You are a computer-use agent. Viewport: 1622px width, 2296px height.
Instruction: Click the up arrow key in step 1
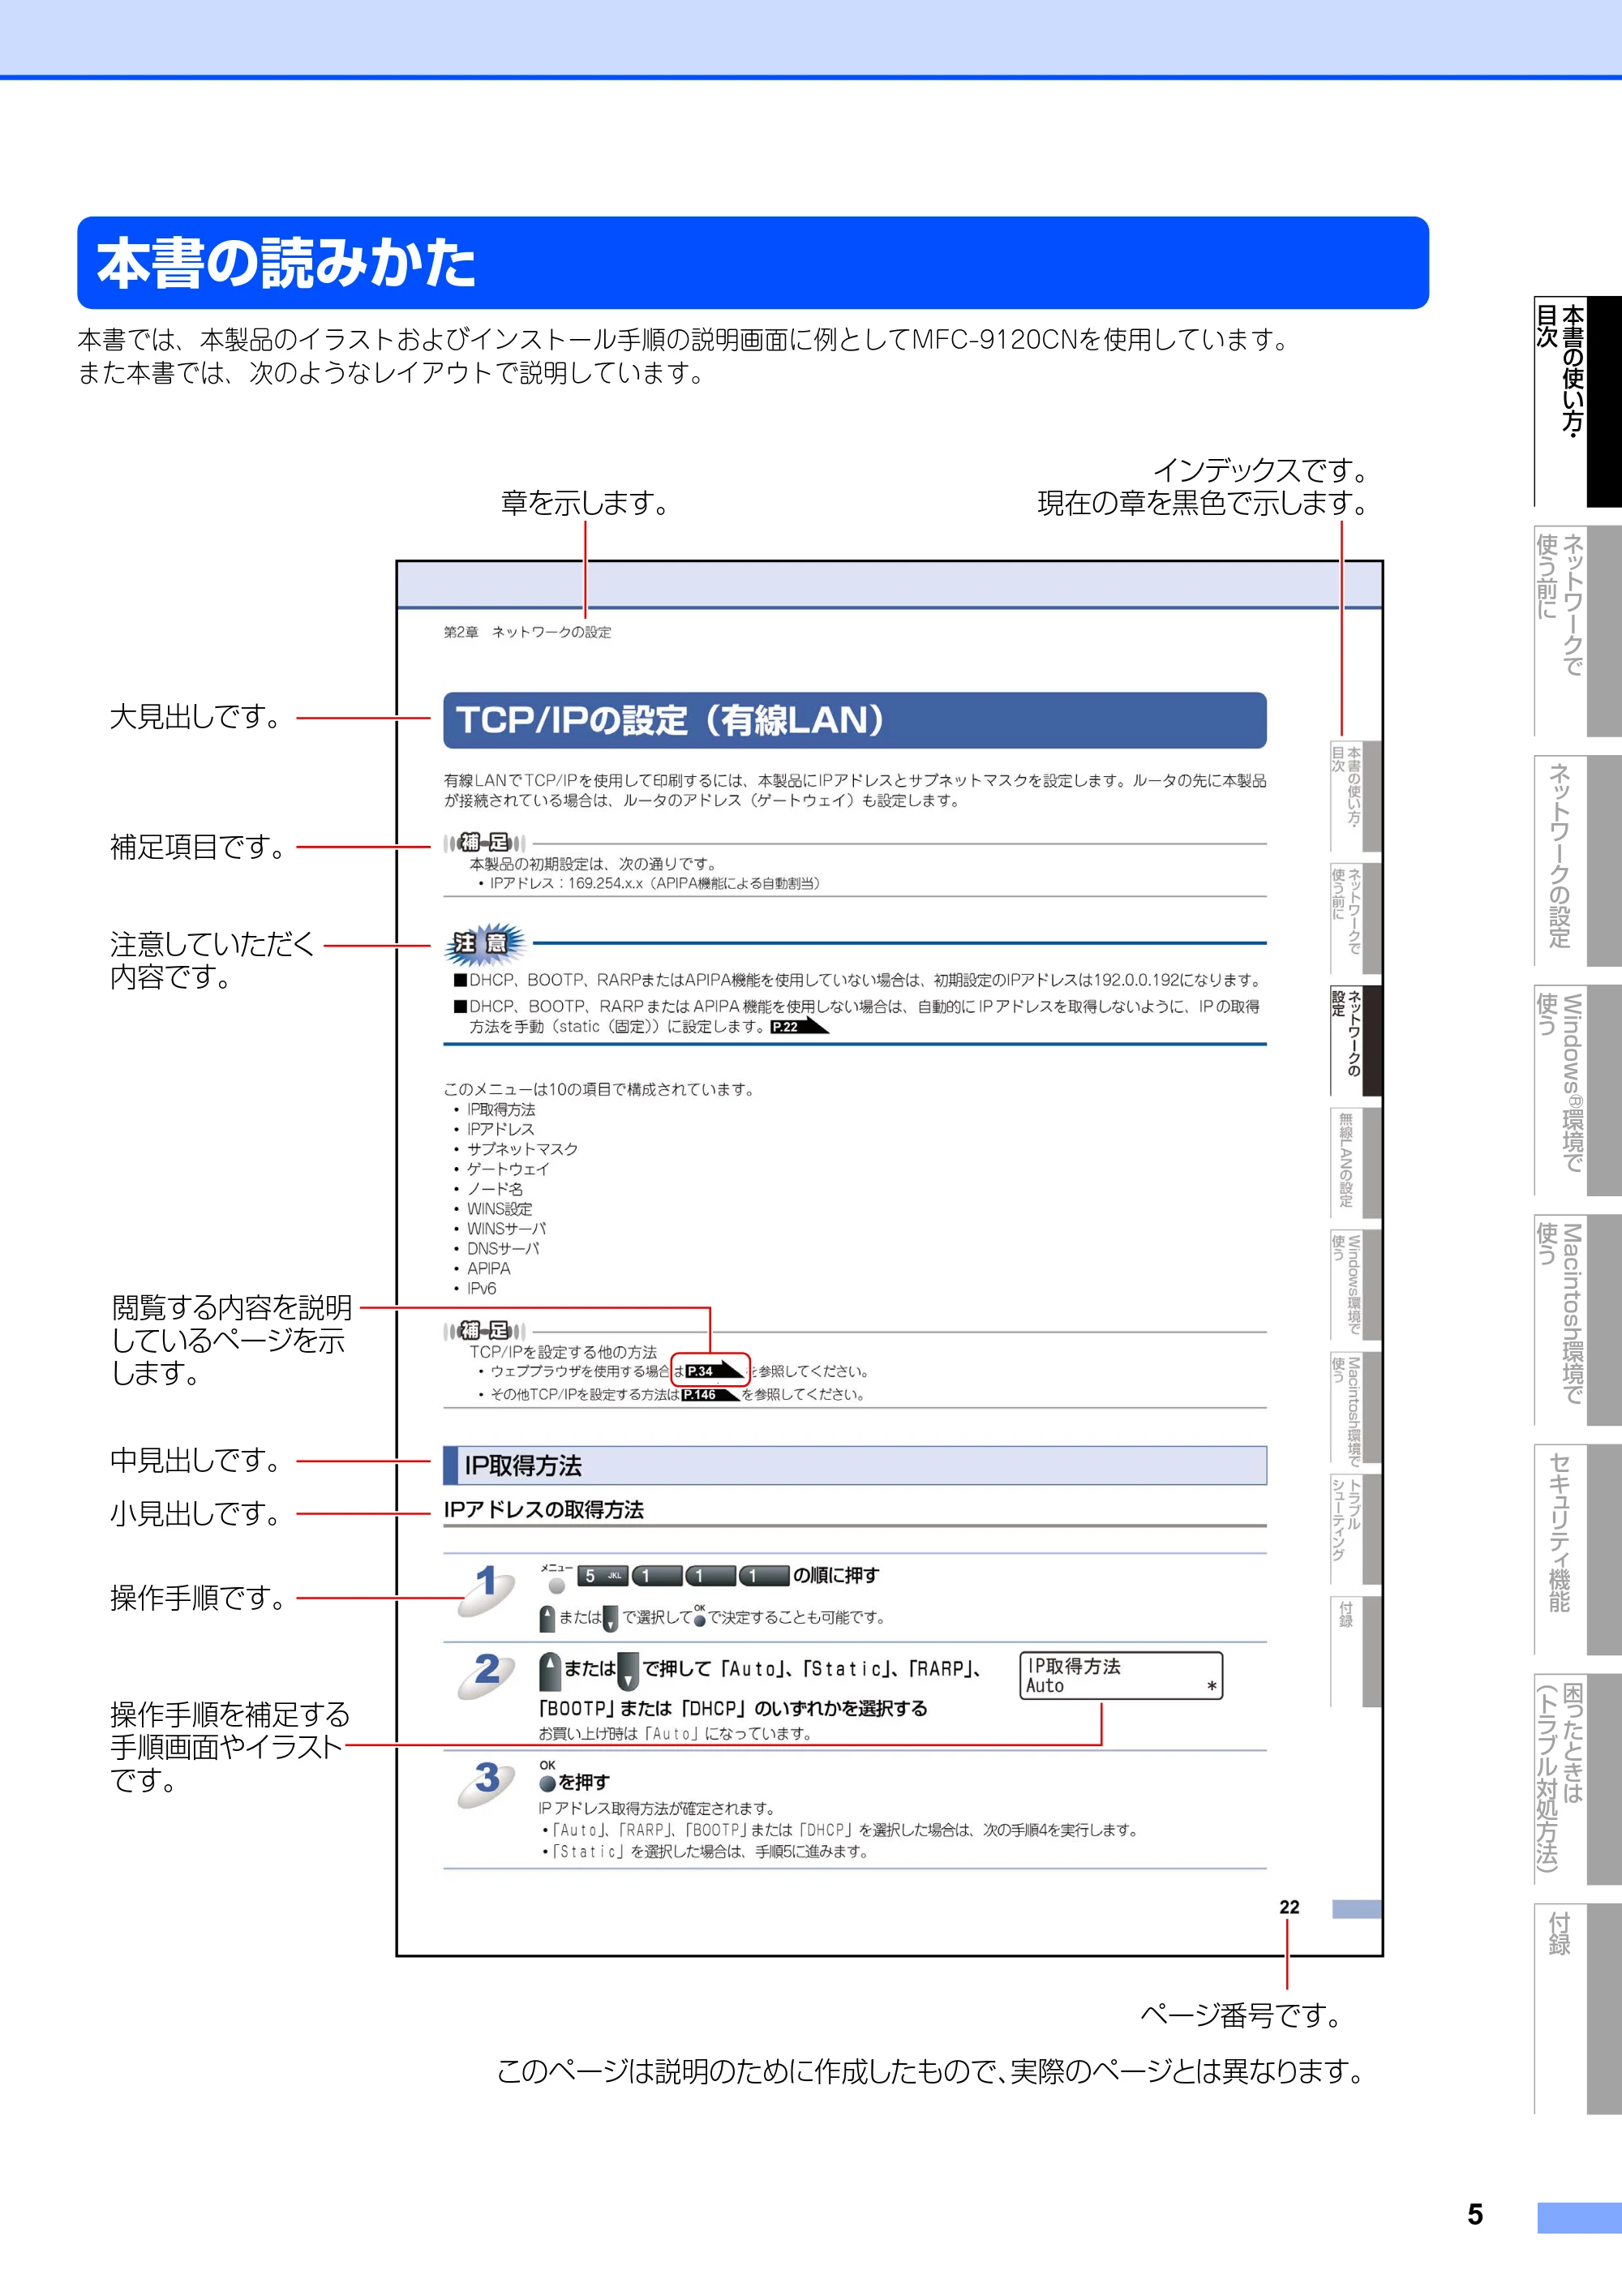[x=547, y=1618]
